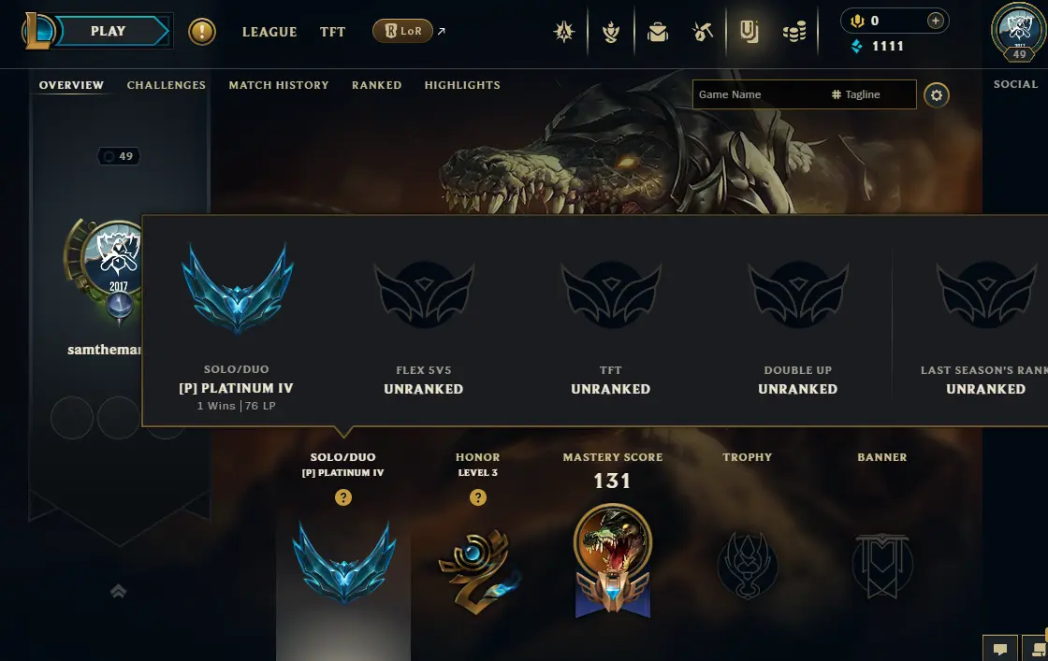
Task: Click the plus icon to purchase RP
Action: click(935, 21)
